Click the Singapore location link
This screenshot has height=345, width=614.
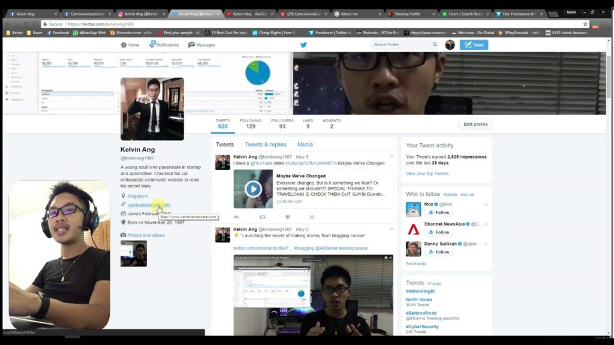coord(137,196)
